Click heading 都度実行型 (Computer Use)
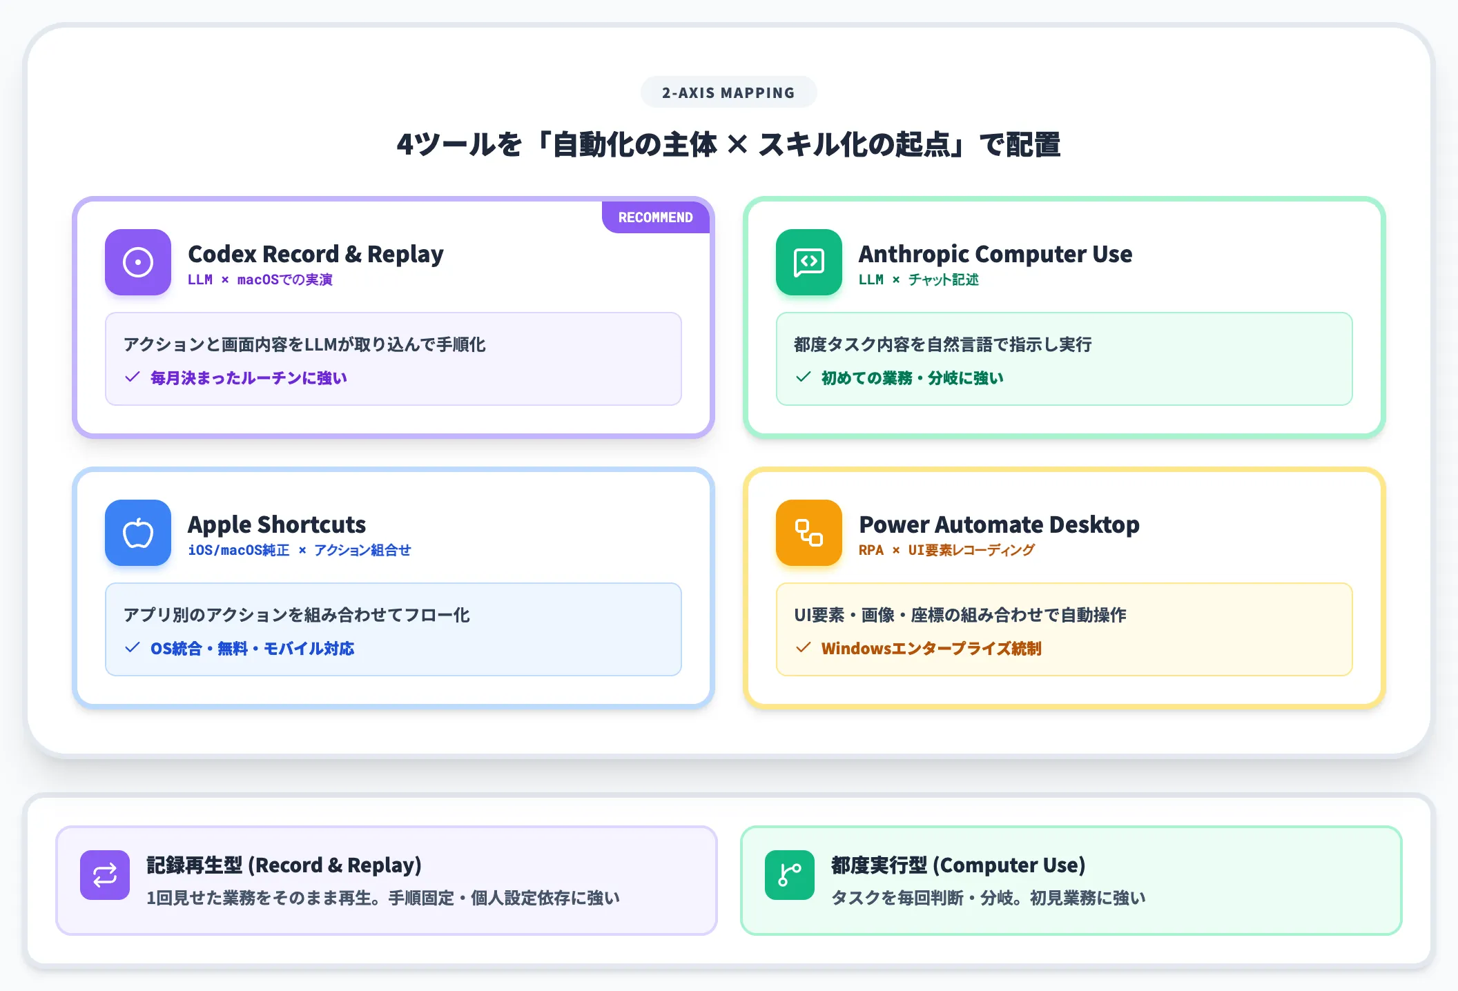 (958, 865)
